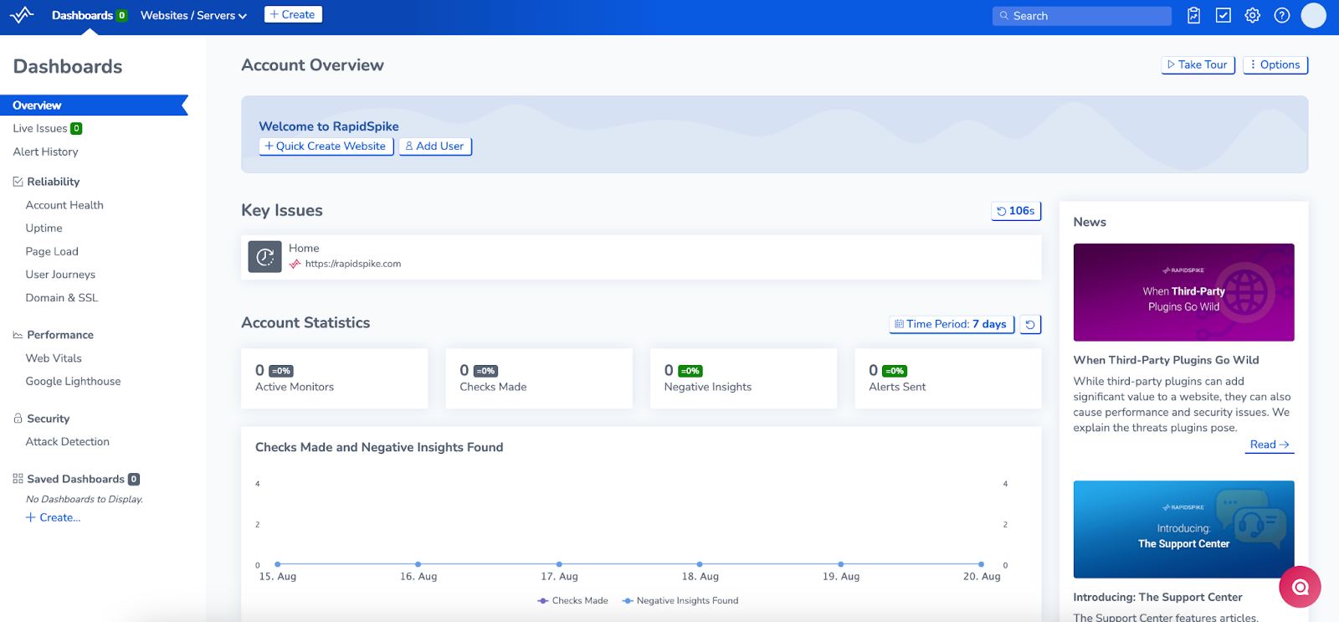Go to Page Load dashboard
The width and height of the screenshot is (1339, 622).
pos(52,251)
